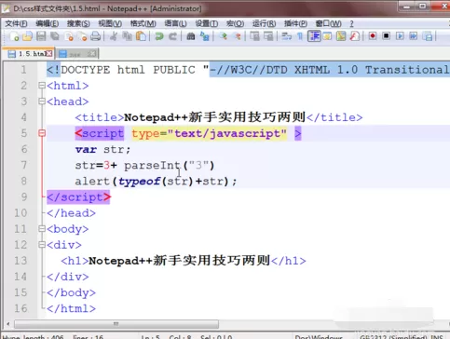Viewport: 450px width, 339px height.
Task: Collapse the head fold marker on line 3
Action: (x=42, y=102)
